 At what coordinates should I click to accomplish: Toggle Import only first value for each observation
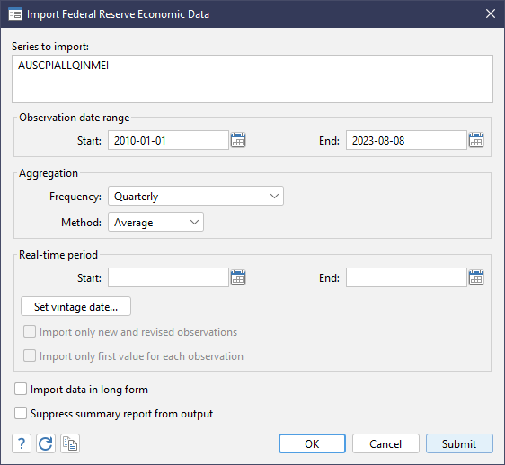[x=30, y=355]
